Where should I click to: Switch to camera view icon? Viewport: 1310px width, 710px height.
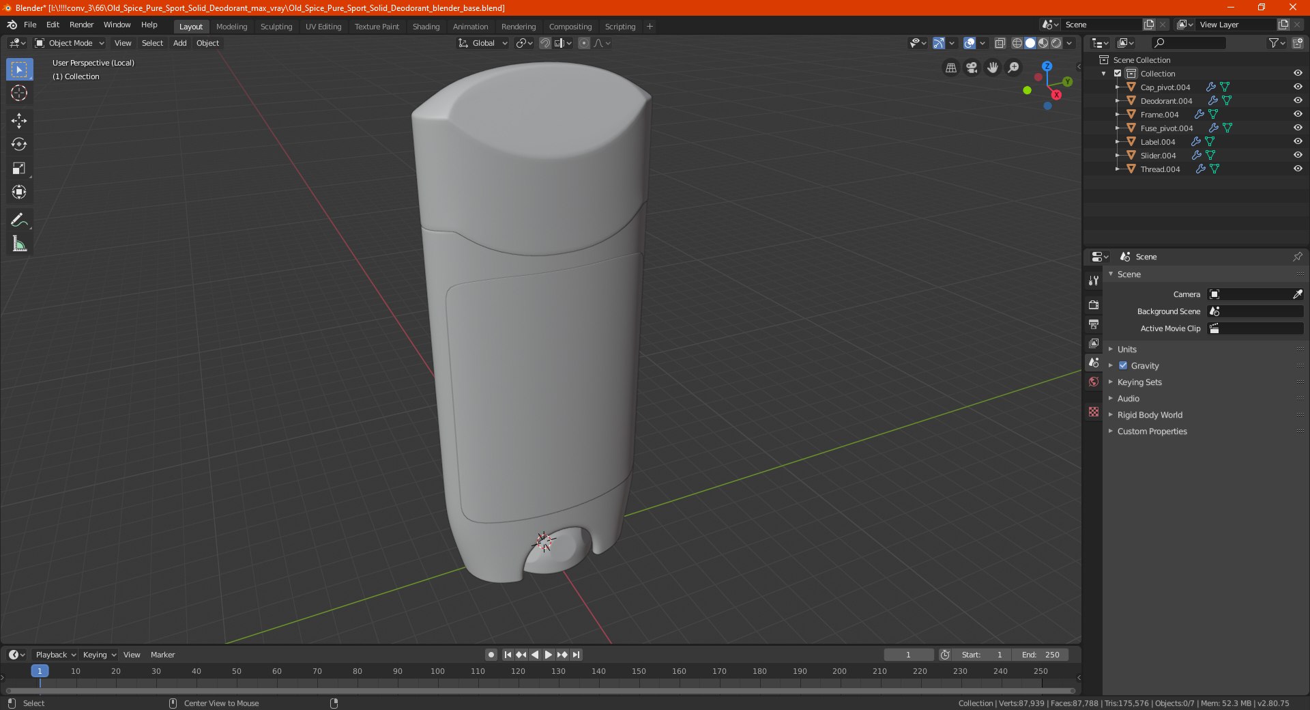coord(972,68)
